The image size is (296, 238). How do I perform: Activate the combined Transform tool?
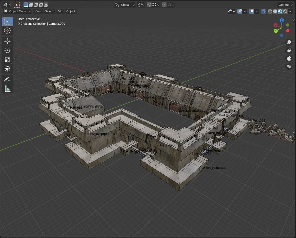point(7,69)
